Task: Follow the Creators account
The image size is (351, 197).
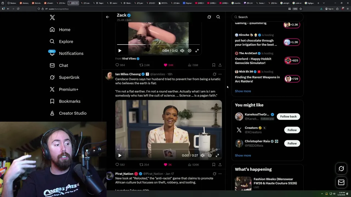Action: pyautogui.click(x=292, y=130)
